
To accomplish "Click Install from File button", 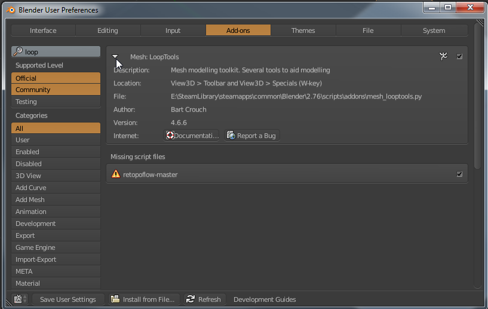I will (x=143, y=299).
